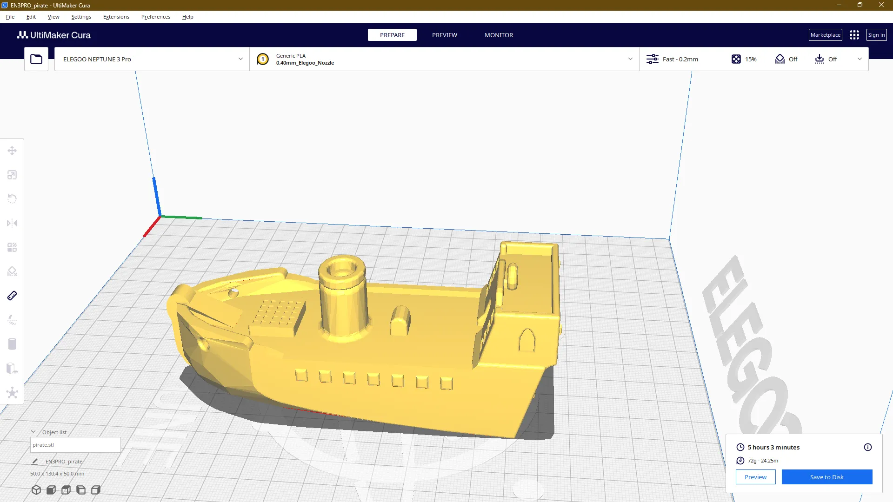Open the application switcher grid icon
This screenshot has height=502, width=893.
click(854, 35)
